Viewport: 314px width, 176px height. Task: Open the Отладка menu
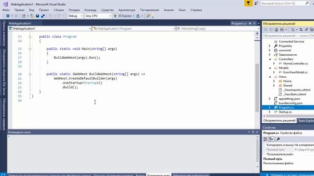(74, 10)
